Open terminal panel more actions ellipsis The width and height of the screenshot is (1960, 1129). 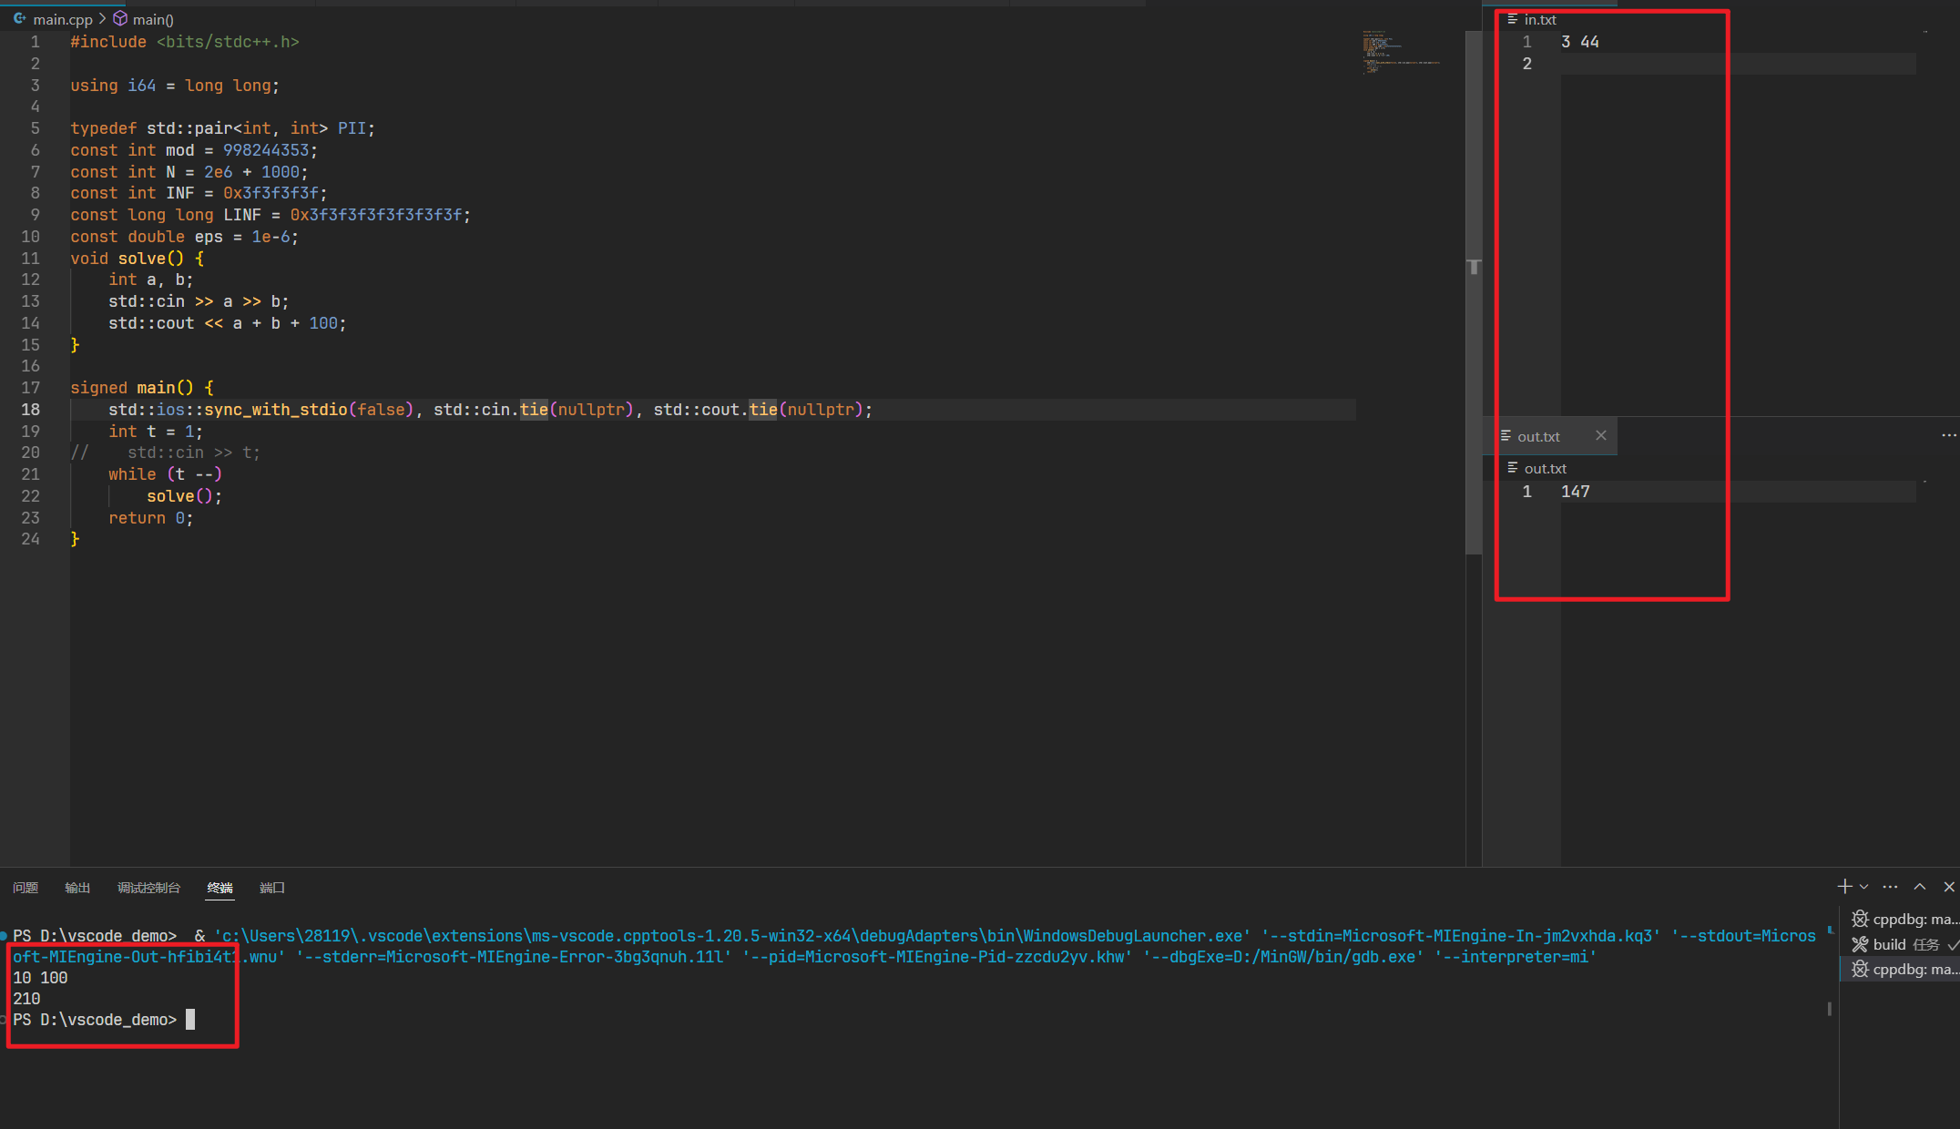tap(1890, 886)
